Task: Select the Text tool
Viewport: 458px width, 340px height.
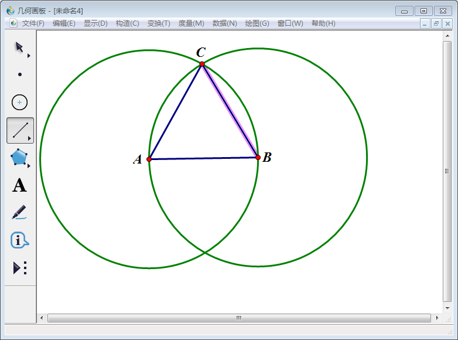Action: [19, 186]
